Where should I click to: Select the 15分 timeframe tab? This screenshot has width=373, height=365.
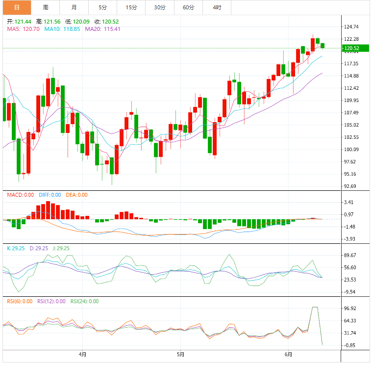pyautogui.click(x=131, y=7)
